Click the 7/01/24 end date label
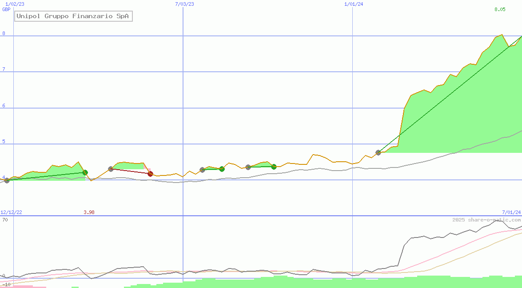The height and width of the screenshot is (288, 522). click(511, 212)
